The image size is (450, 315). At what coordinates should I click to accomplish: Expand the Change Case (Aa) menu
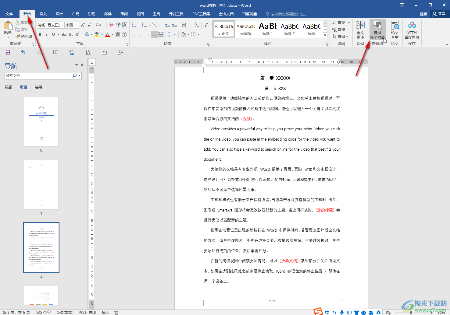[100, 25]
